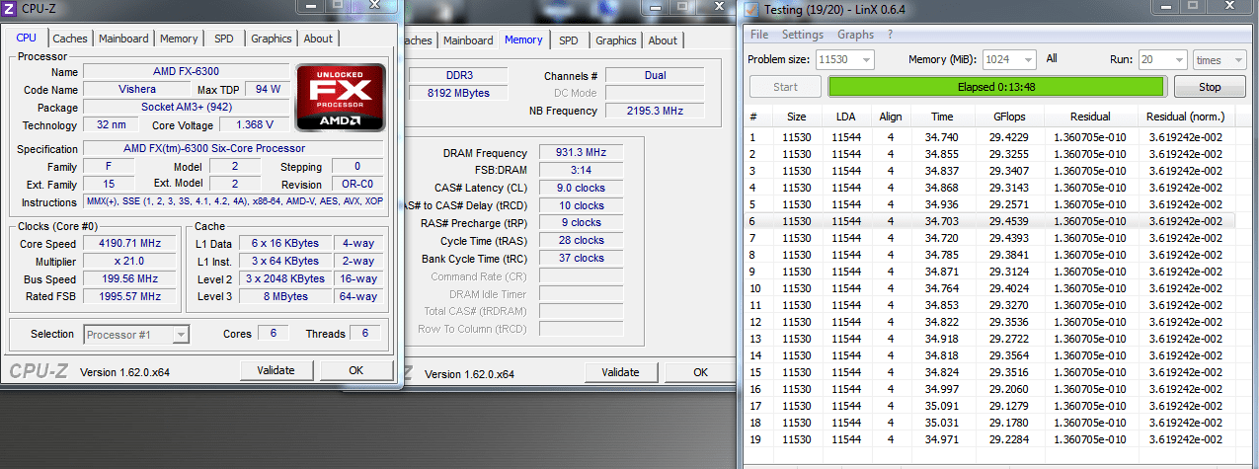Screen dimensions: 1259x469
Task: Click the Start button in LinX
Action: [785, 87]
